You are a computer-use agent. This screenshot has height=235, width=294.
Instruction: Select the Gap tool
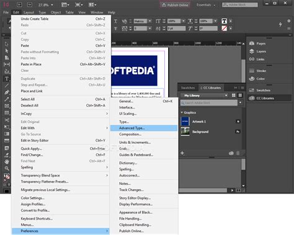click(x=7, y=64)
